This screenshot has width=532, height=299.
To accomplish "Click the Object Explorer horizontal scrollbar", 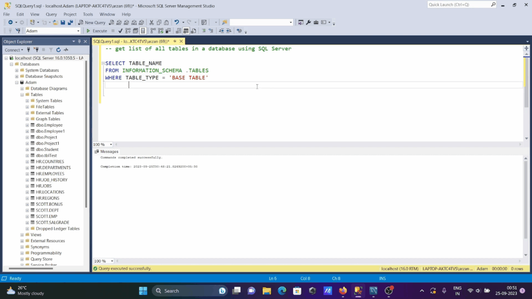I will (x=31, y=268).
